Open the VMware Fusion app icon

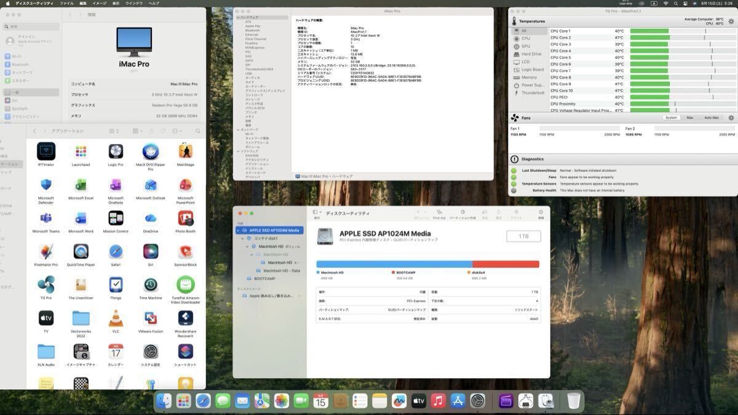(151, 318)
